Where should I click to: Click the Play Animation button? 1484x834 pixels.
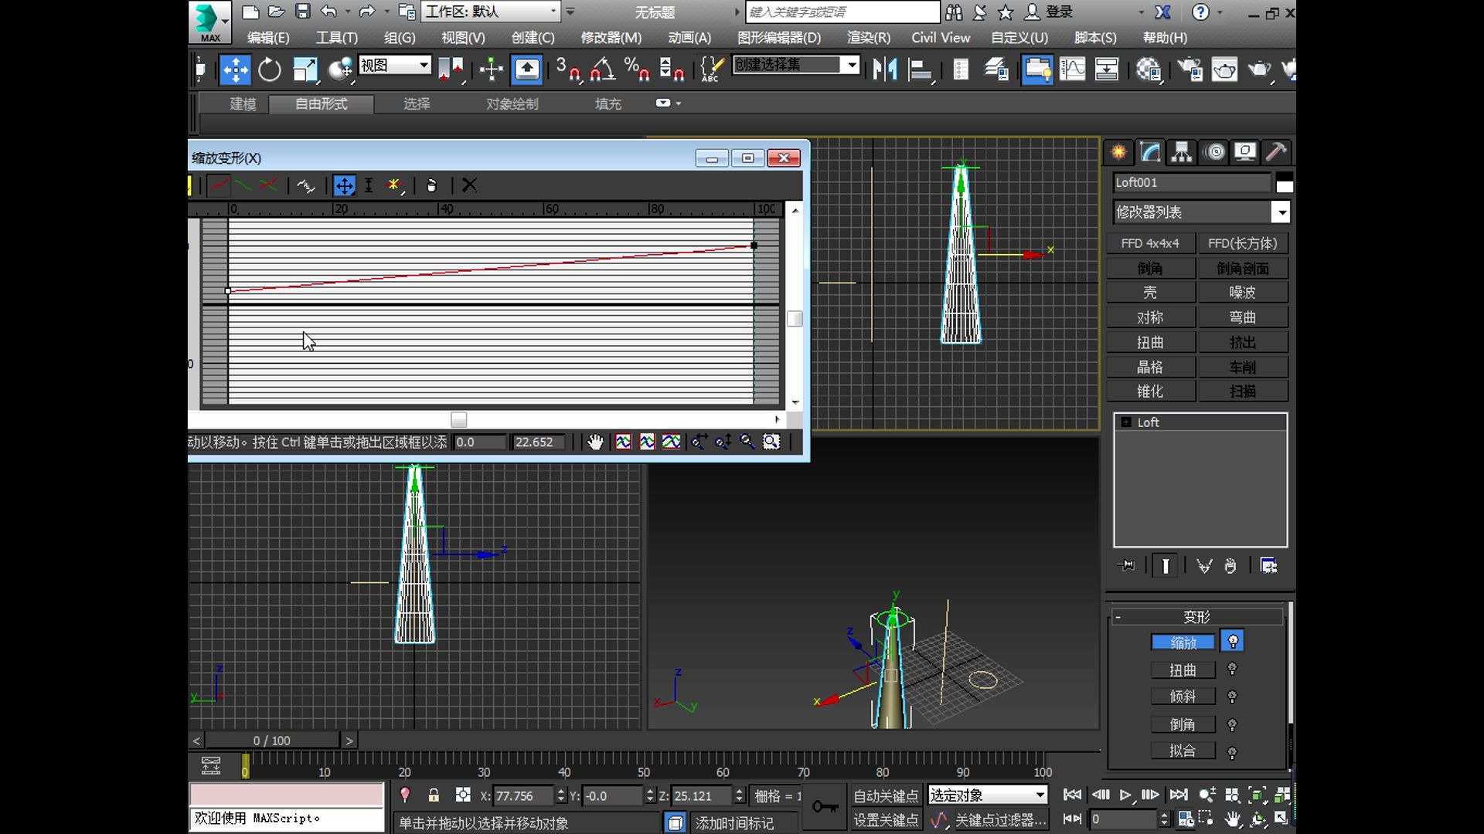pos(1125,795)
